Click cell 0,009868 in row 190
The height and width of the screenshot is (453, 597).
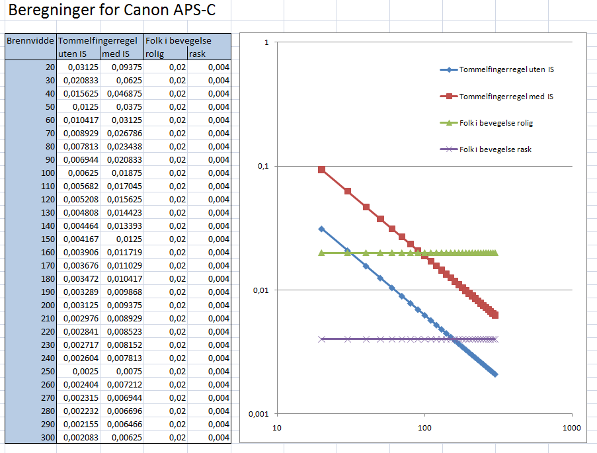[122, 292]
